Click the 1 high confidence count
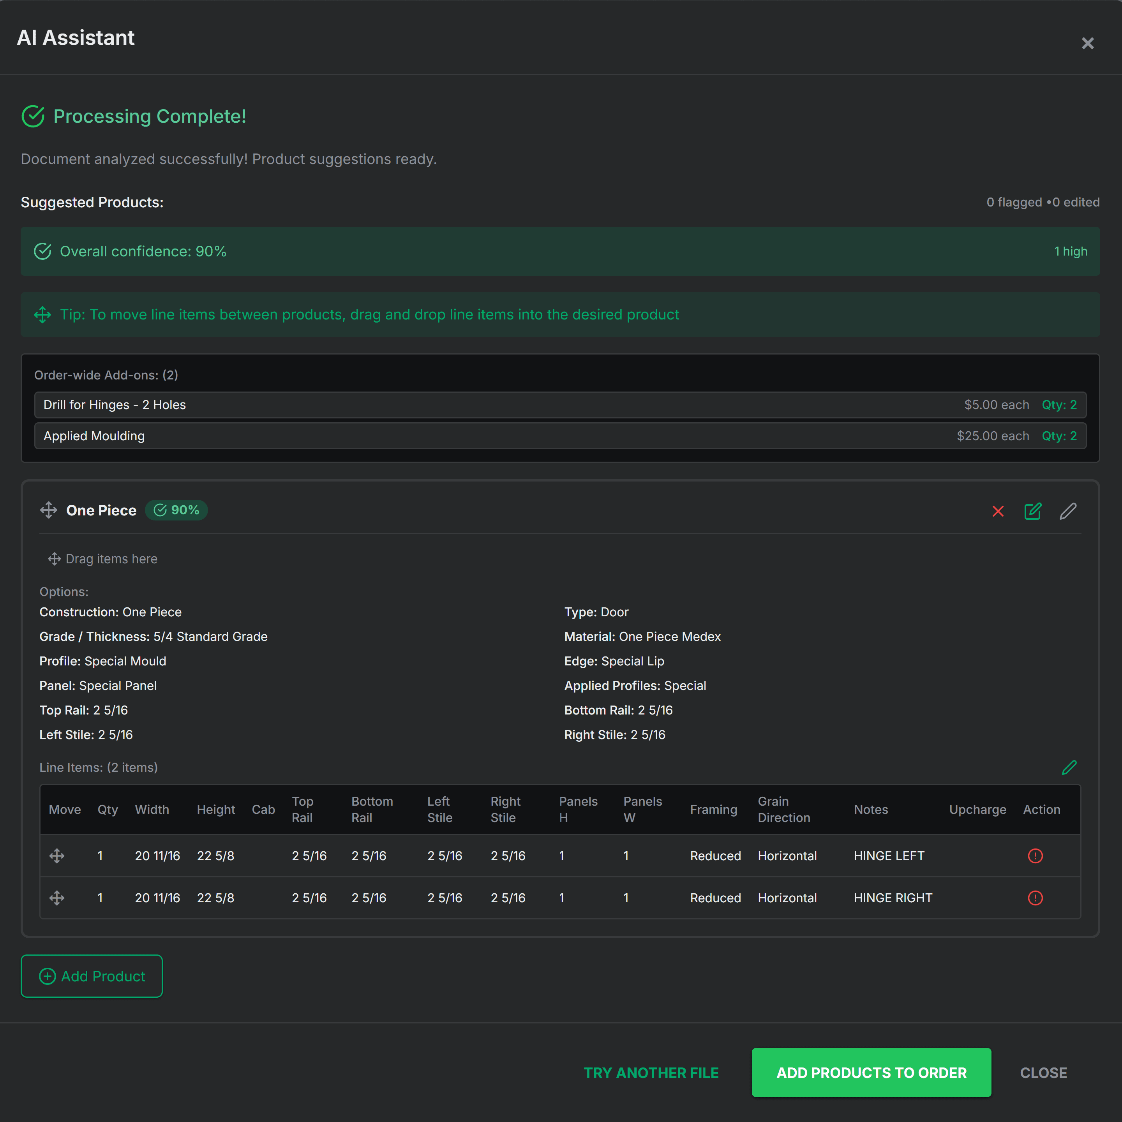Image resolution: width=1122 pixels, height=1122 pixels. (1071, 251)
